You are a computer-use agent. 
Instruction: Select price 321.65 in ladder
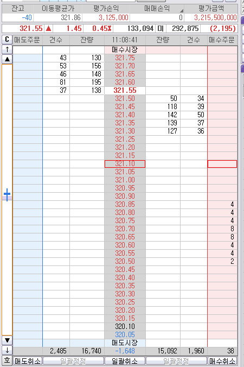(x=125, y=74)
